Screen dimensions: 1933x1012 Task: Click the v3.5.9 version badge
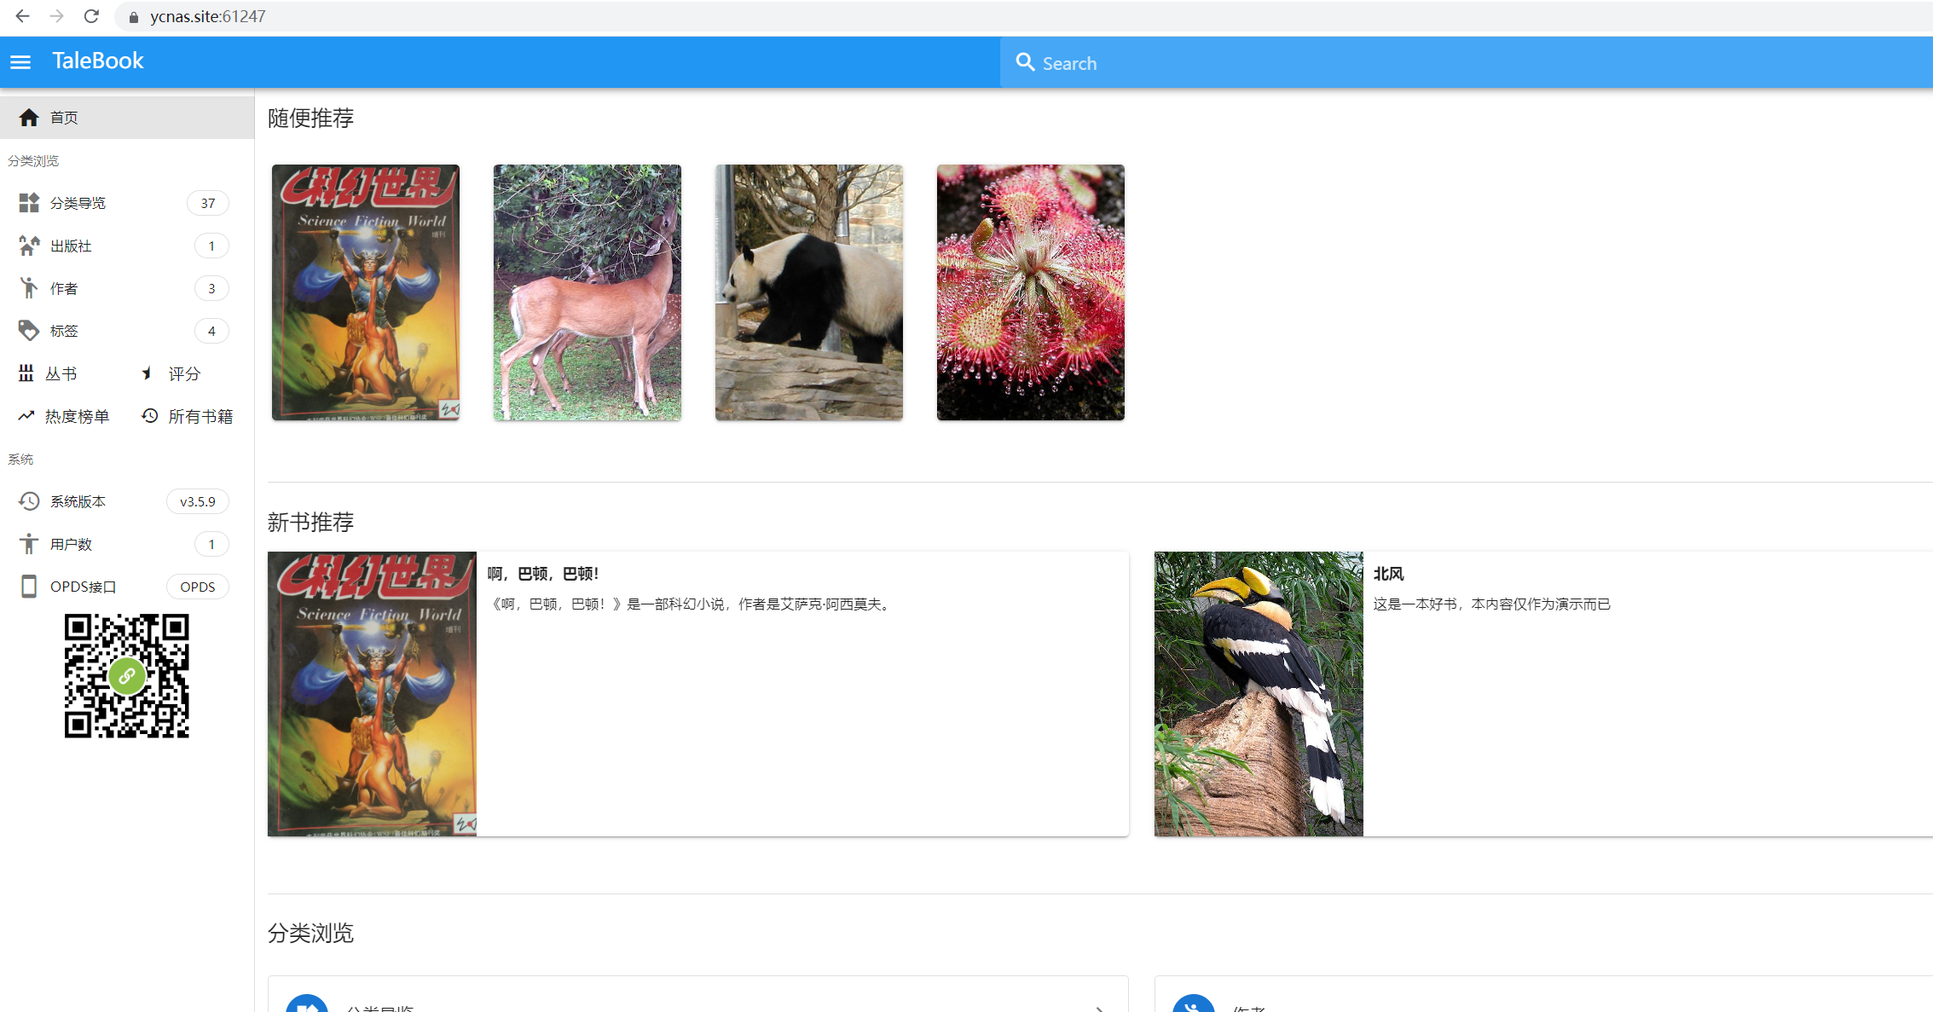[x=197, y=501]
